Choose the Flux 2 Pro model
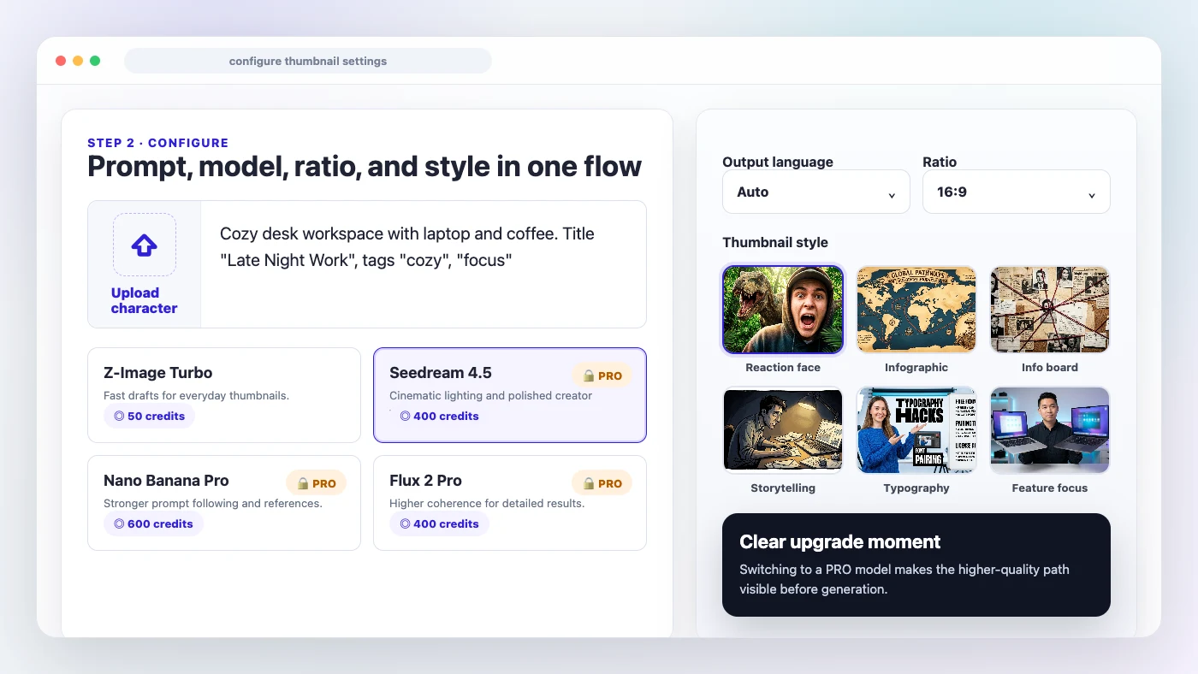1198x674 pixels. tap(510, 502)
